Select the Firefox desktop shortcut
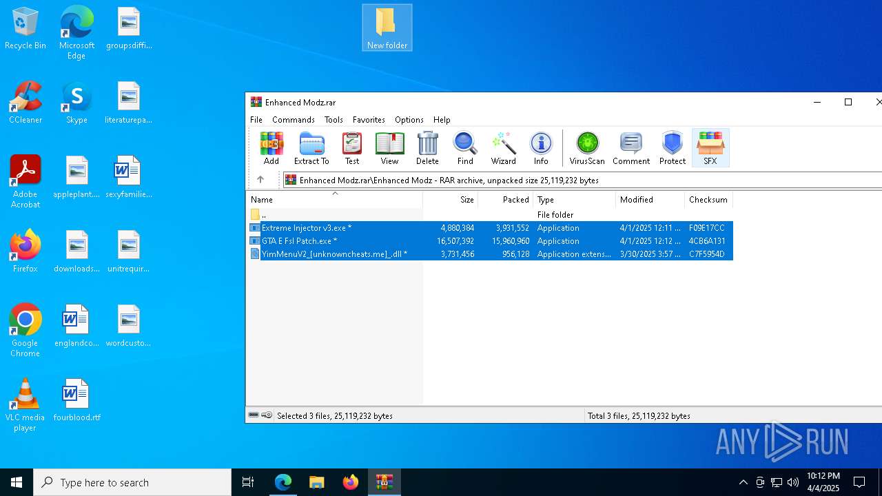Viewport: 882px width, 496px height. pyautogui.click(x=25, y=251)
